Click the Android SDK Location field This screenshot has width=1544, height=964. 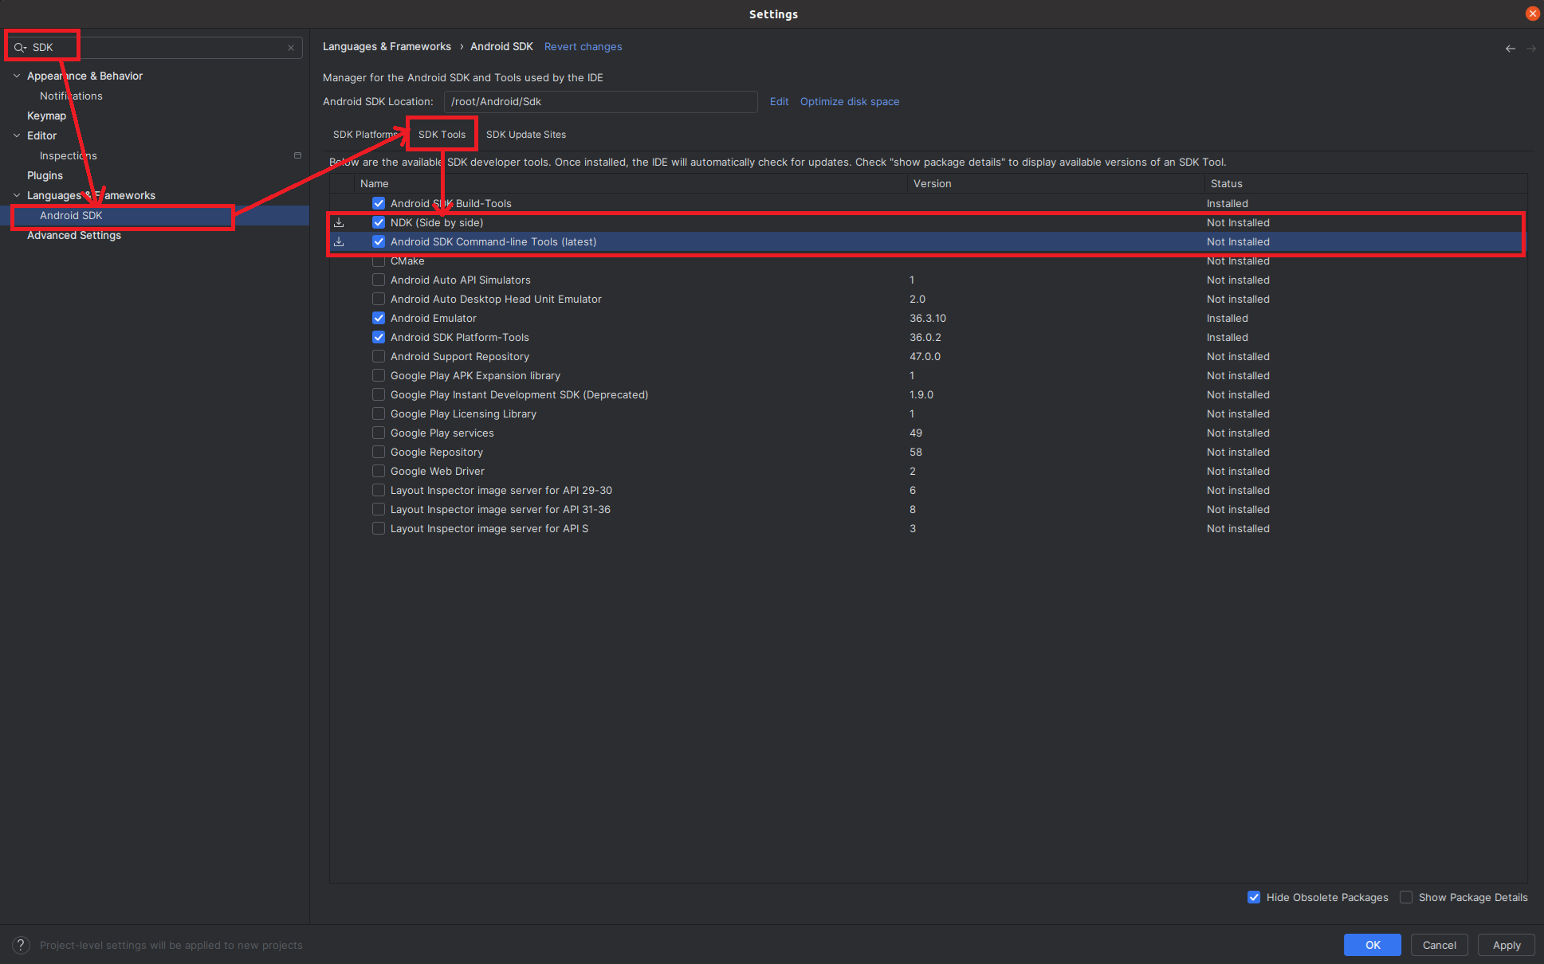(x=600, y=102)
